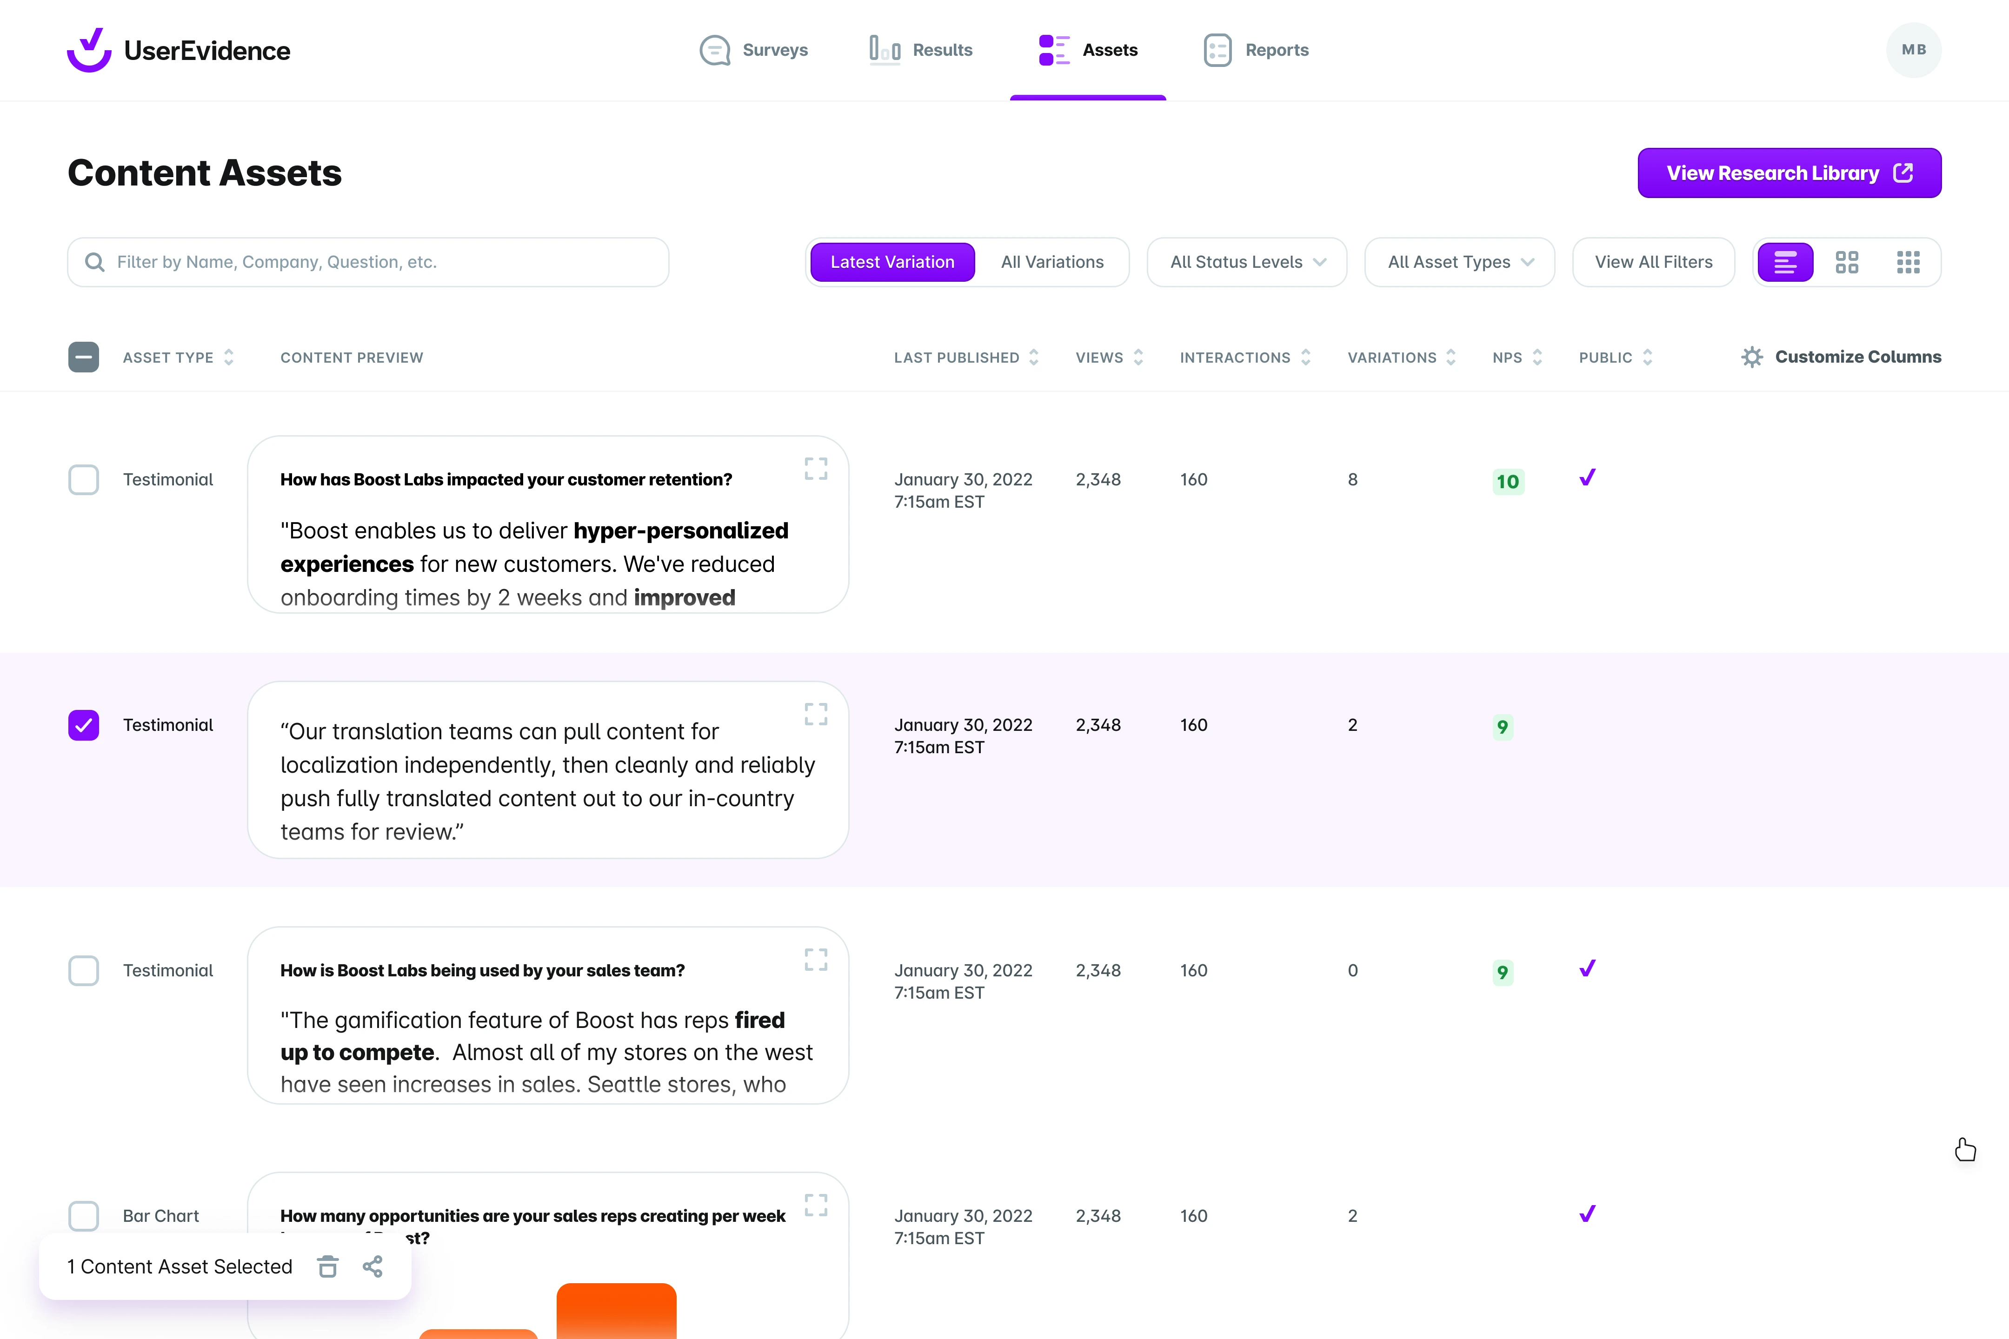Switch to grid view layout
The height and width of the screenshot is (1339, 2009).
pos(1848,261)
